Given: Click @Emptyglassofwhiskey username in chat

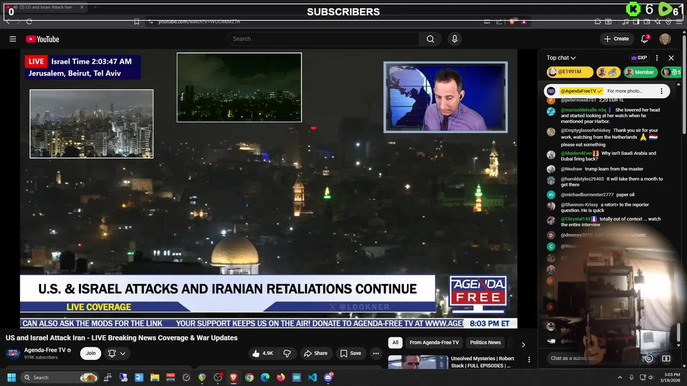Looking at the screenshot, I should [586, 130].
